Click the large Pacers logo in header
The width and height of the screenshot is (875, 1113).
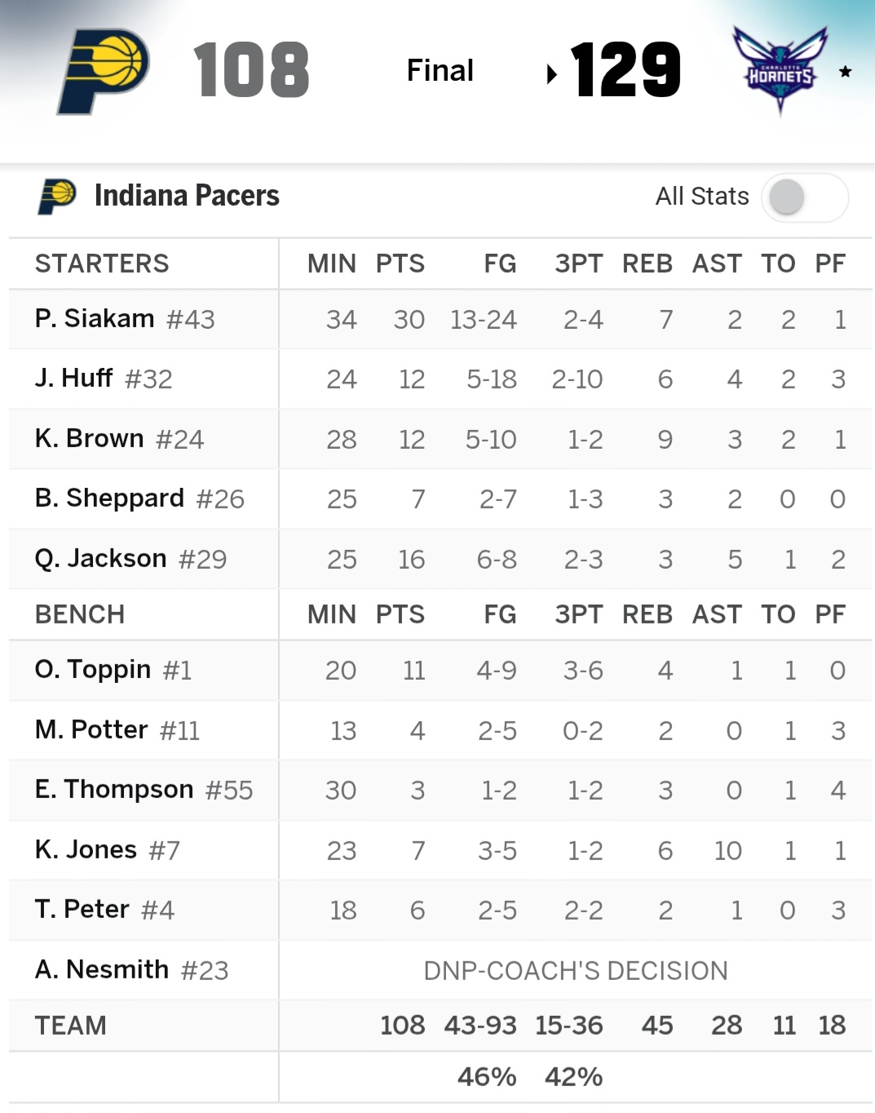click(x=103, y=71)
